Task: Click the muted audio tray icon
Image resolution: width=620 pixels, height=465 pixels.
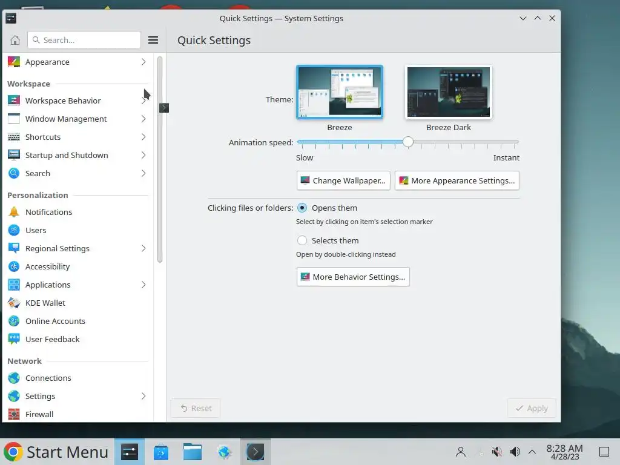Action: 496,452
